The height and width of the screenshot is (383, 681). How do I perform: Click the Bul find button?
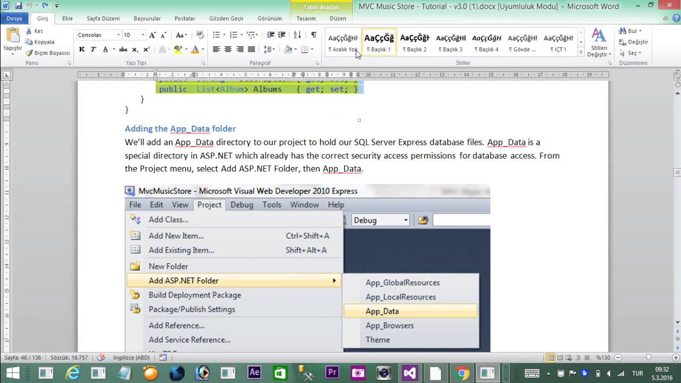(630, 31)
